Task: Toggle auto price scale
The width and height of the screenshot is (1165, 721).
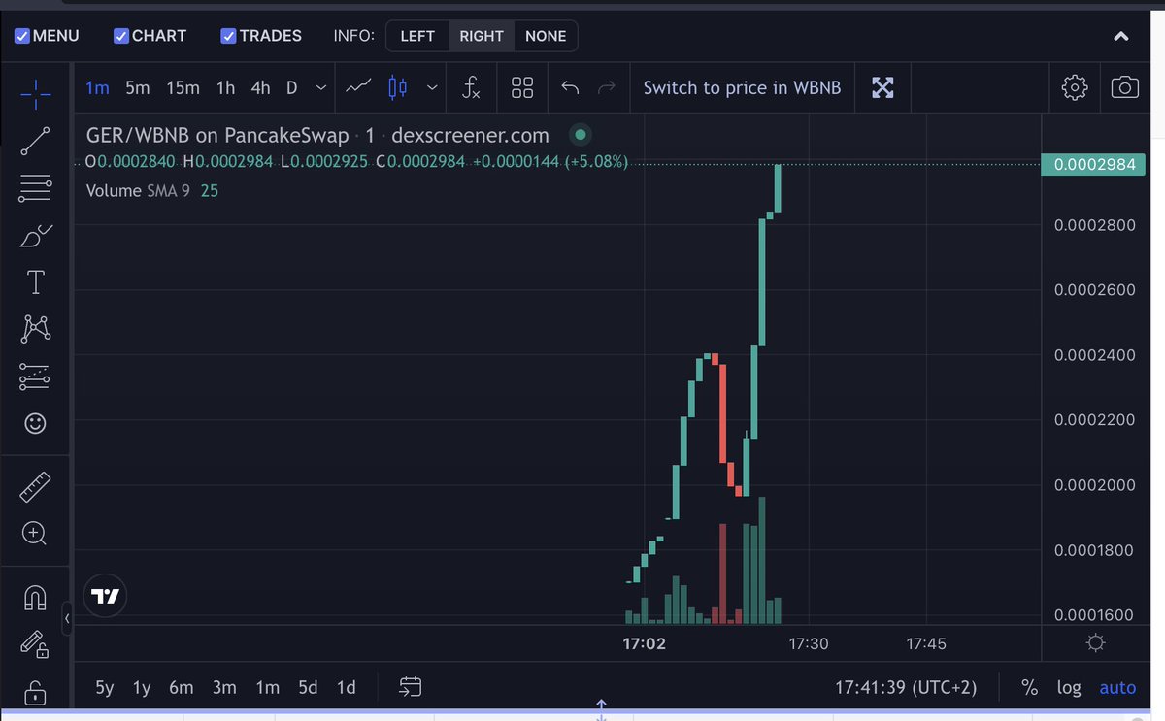Action: point(1117,687)
